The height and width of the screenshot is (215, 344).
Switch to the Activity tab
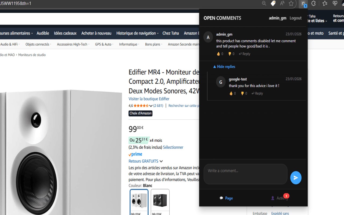(279, 198)
